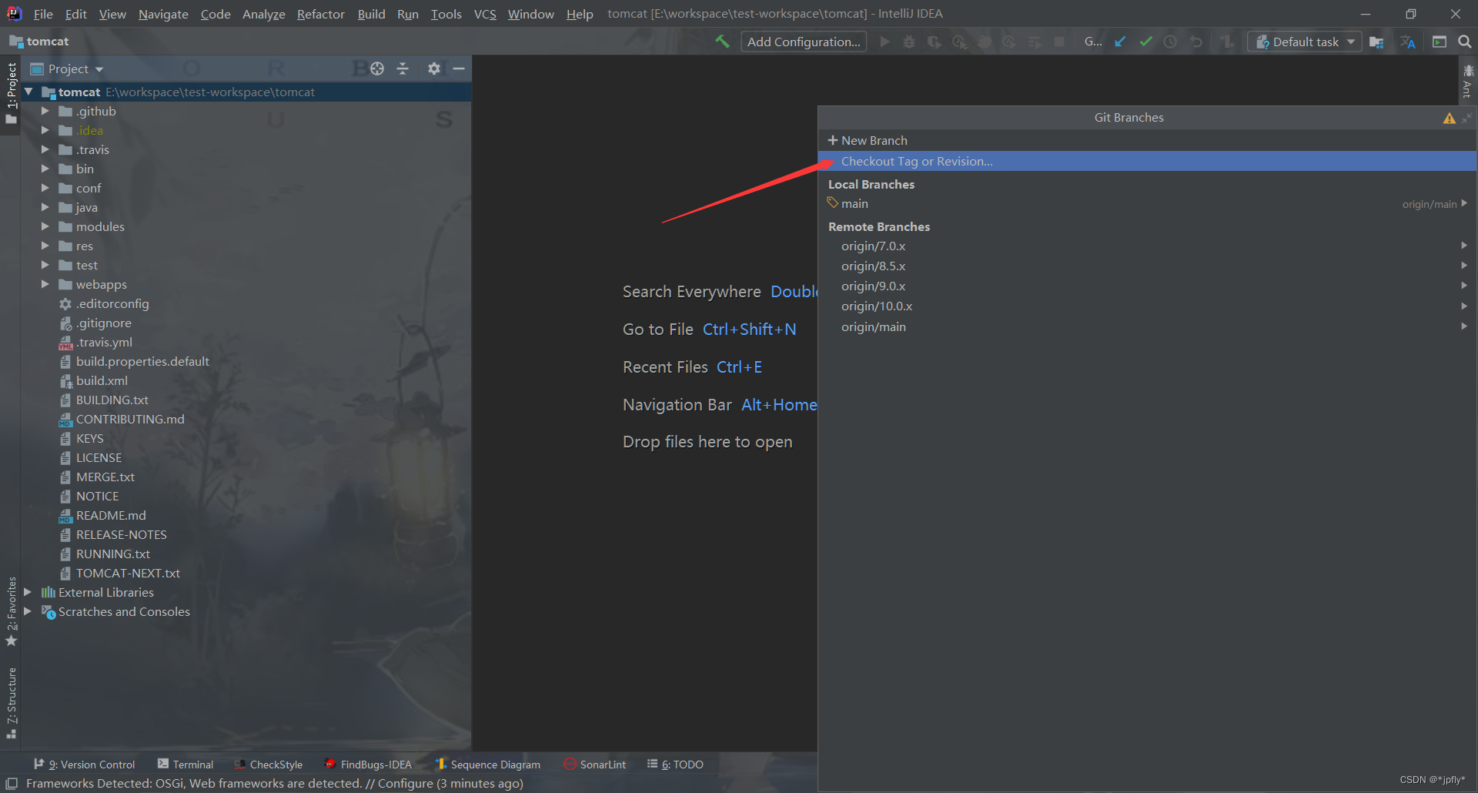Image resolution: width=1478 pixels, height=793 pixels.
Task: Toggle the 1: Project side tab
Action: 11,94
